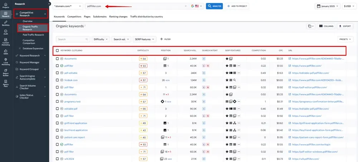Open the Presets dropdown
This screenshot has width=358, height=162.
tap(345, 39)
